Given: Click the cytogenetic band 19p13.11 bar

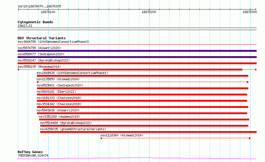Looking at the screenshot, I should point(137,29).
